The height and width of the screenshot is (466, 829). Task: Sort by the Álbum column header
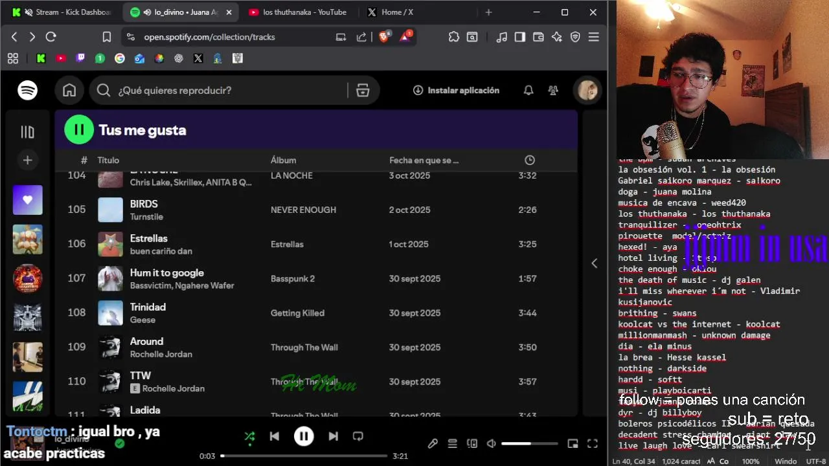click(283, 160)
